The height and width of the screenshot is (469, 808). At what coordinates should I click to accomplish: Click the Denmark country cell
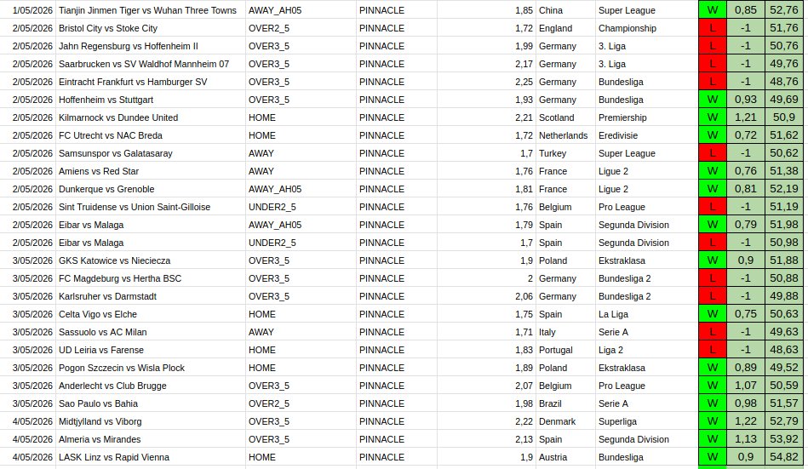click(565, 421)
